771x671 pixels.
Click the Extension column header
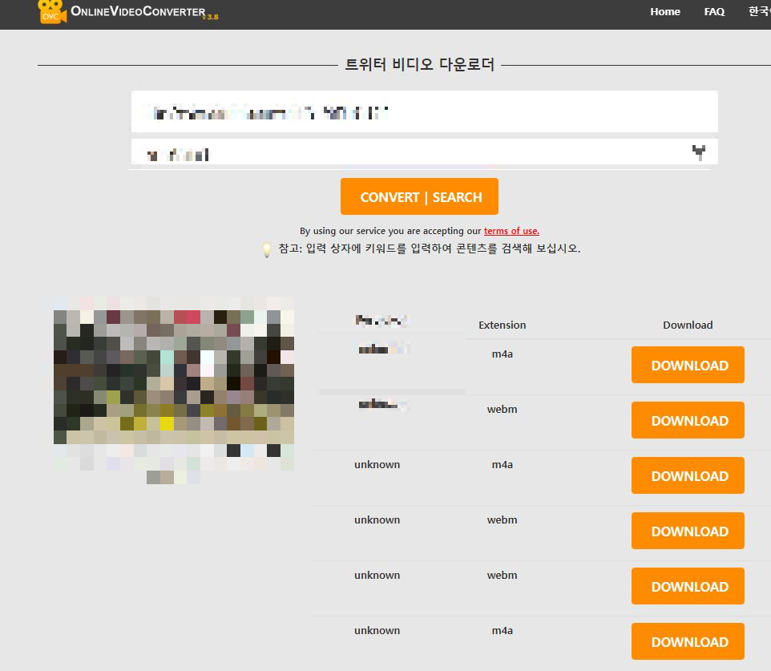coord(502,325)
